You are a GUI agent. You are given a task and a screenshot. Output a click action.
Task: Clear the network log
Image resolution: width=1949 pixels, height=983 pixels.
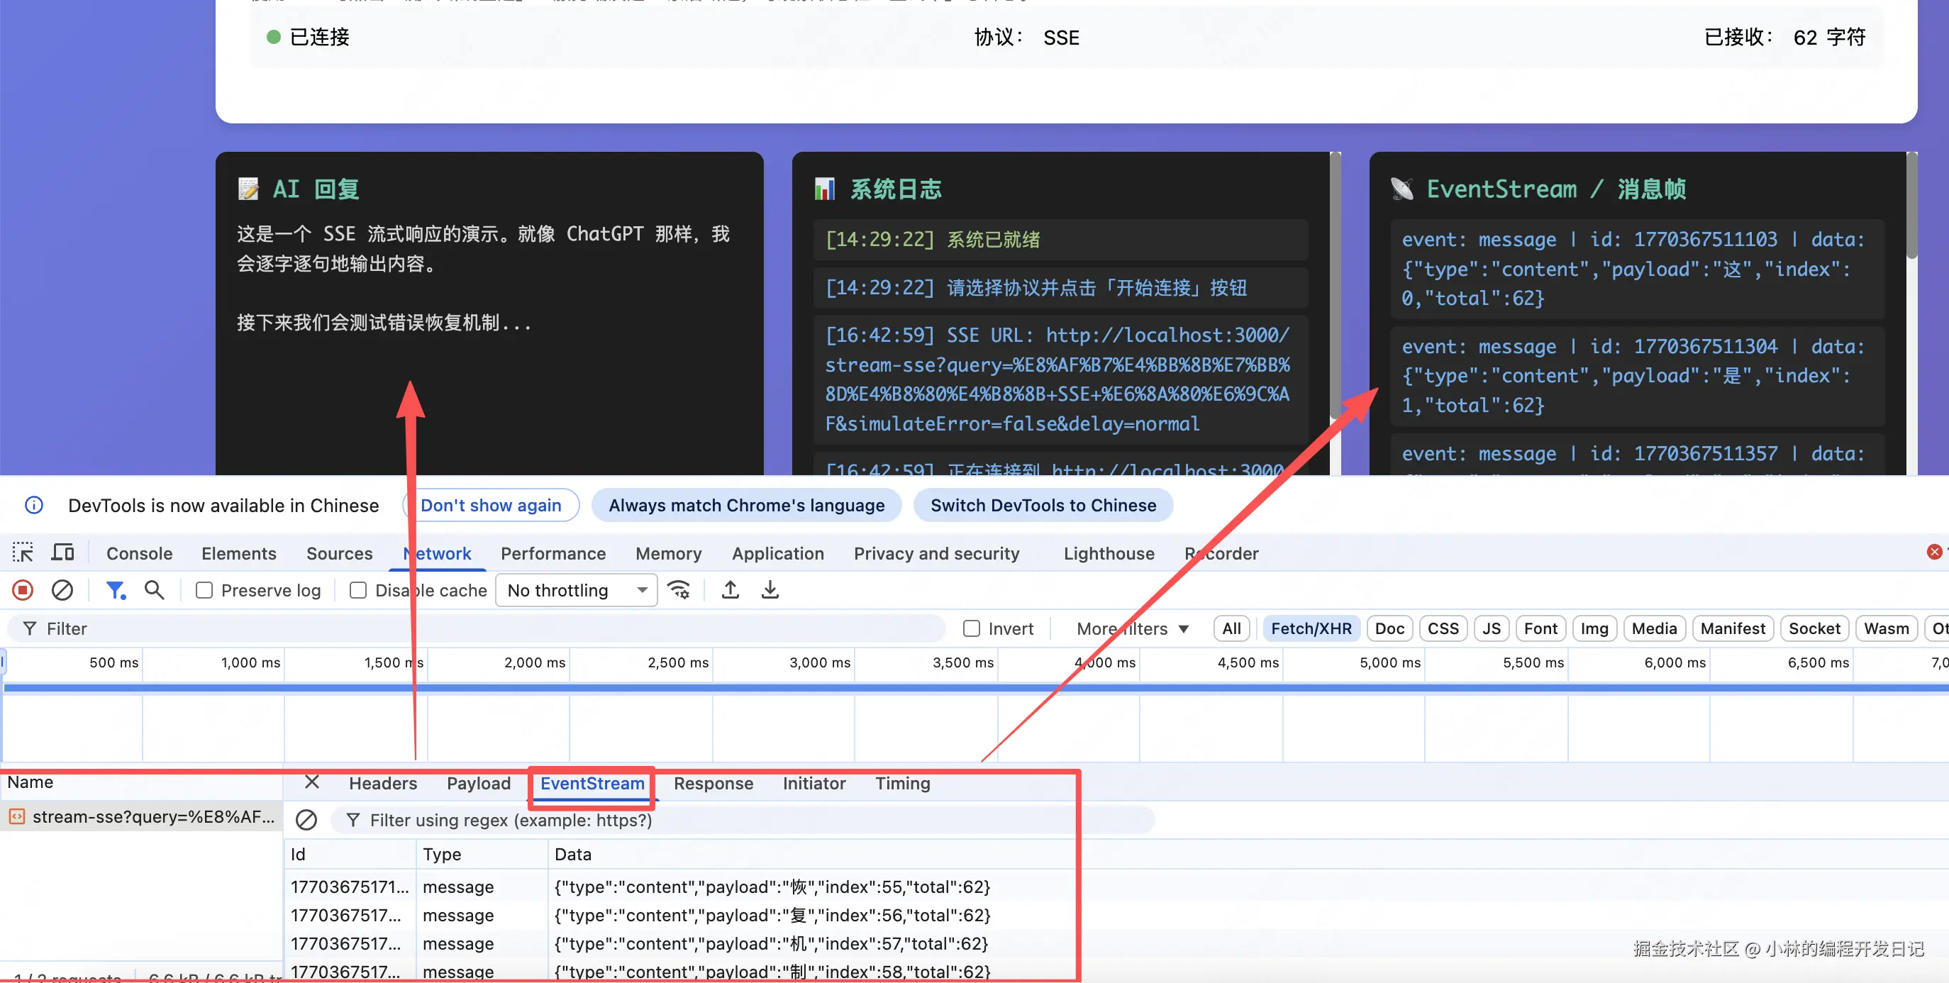(62, 589)
